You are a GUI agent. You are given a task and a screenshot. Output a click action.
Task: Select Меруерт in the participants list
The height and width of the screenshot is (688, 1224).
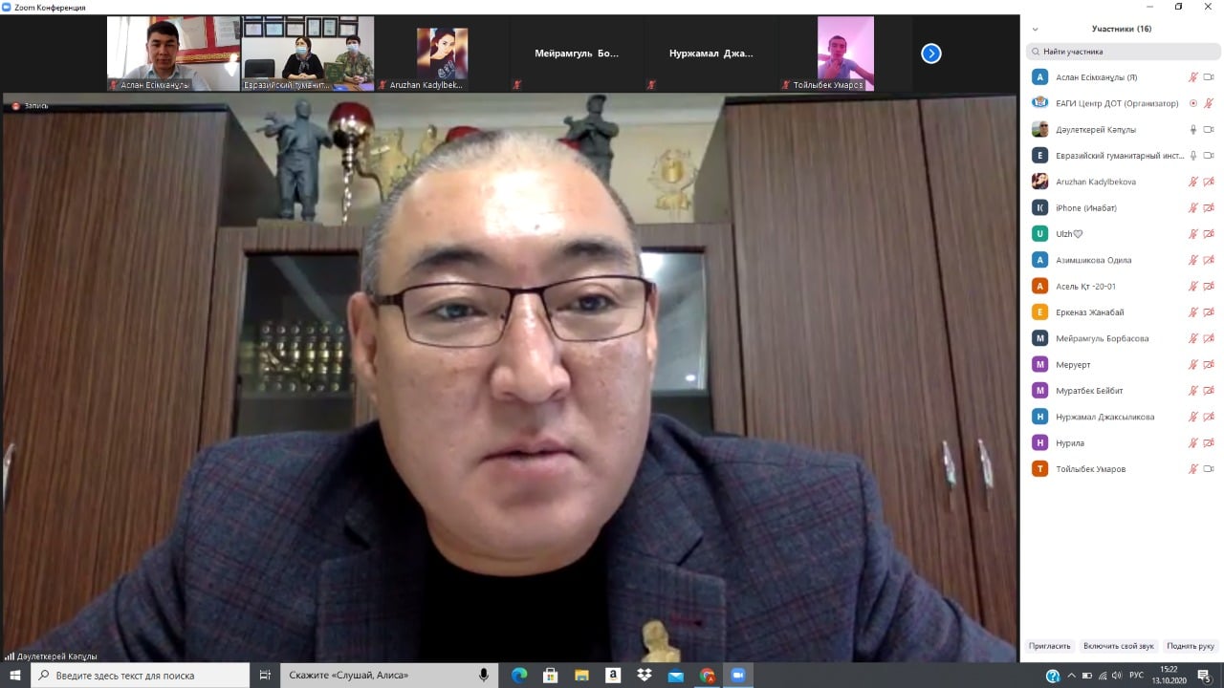click(x=1072, y=364)
